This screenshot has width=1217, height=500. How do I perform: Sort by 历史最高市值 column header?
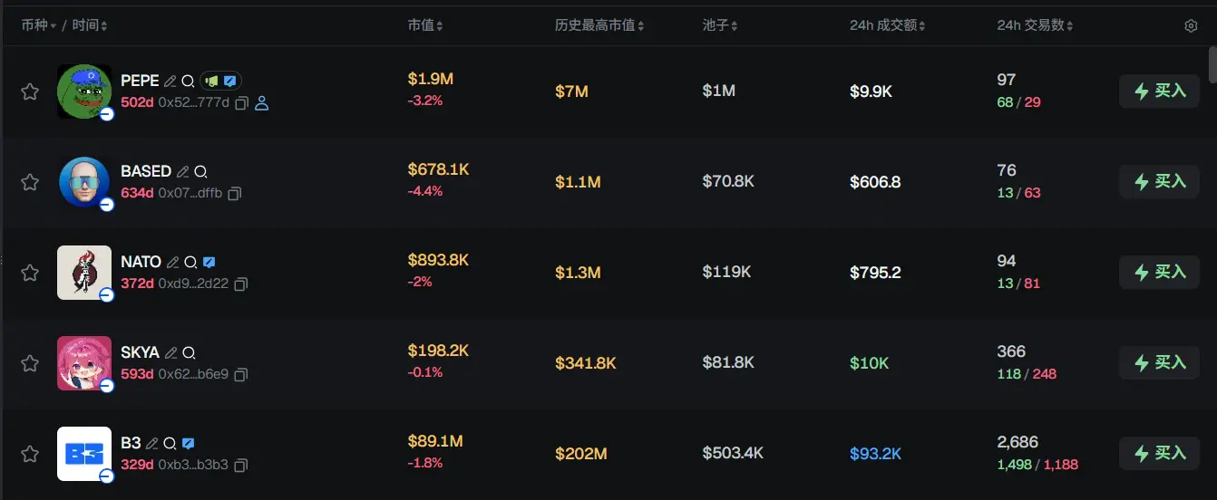click(599, 26)
